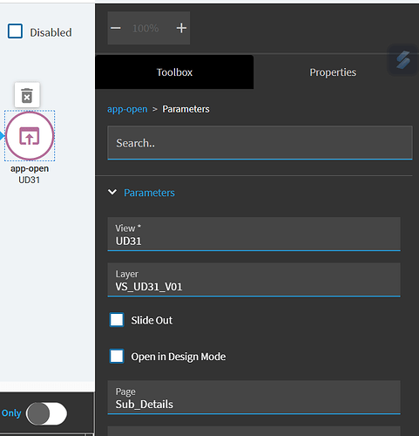Tick the Disabled checkbox
The width and height of the screenshot is (419, 436).
tap(15, 31)
